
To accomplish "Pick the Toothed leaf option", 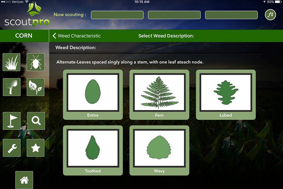I will coord(93,150).
